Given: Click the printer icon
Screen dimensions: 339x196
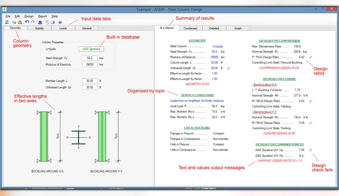Looking at the screenshot, I should pos(53,22).
